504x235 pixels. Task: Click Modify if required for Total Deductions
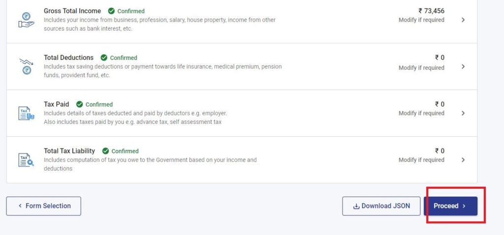click(421, 68)
